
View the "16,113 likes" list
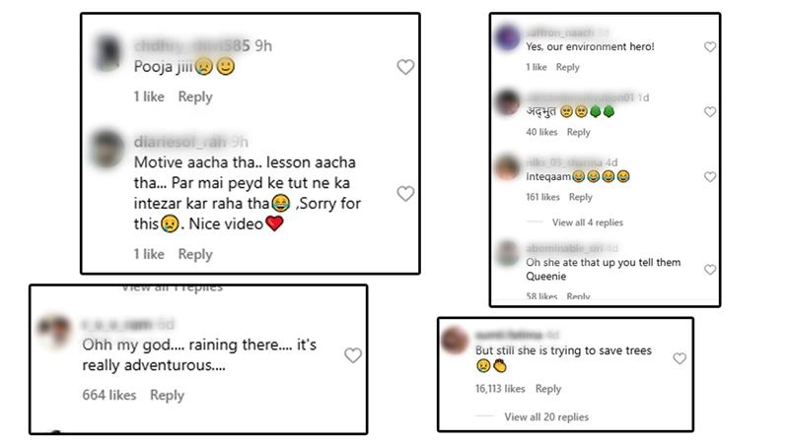click(499, 389)
